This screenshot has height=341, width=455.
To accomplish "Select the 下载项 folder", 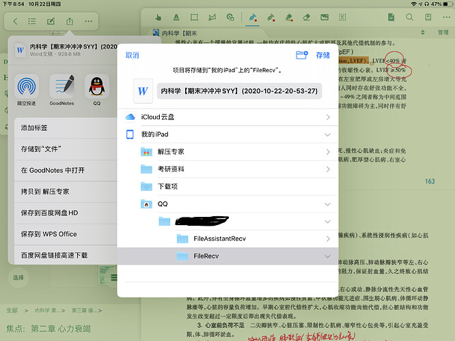I will coord(227,187).
